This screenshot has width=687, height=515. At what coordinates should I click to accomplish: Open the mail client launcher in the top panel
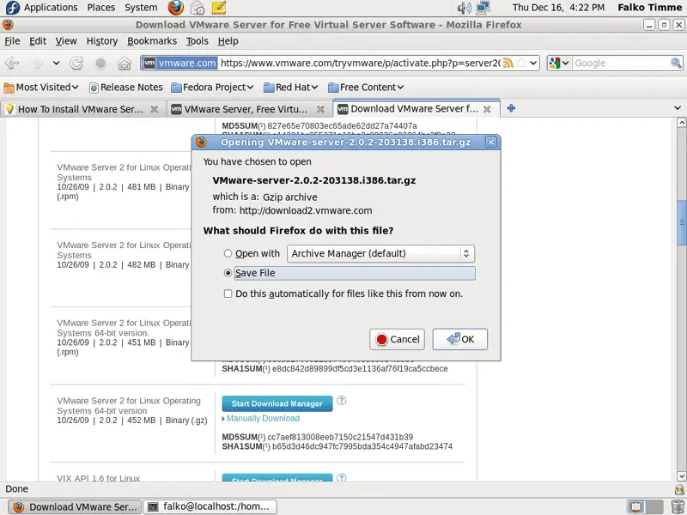coord(198,8)
